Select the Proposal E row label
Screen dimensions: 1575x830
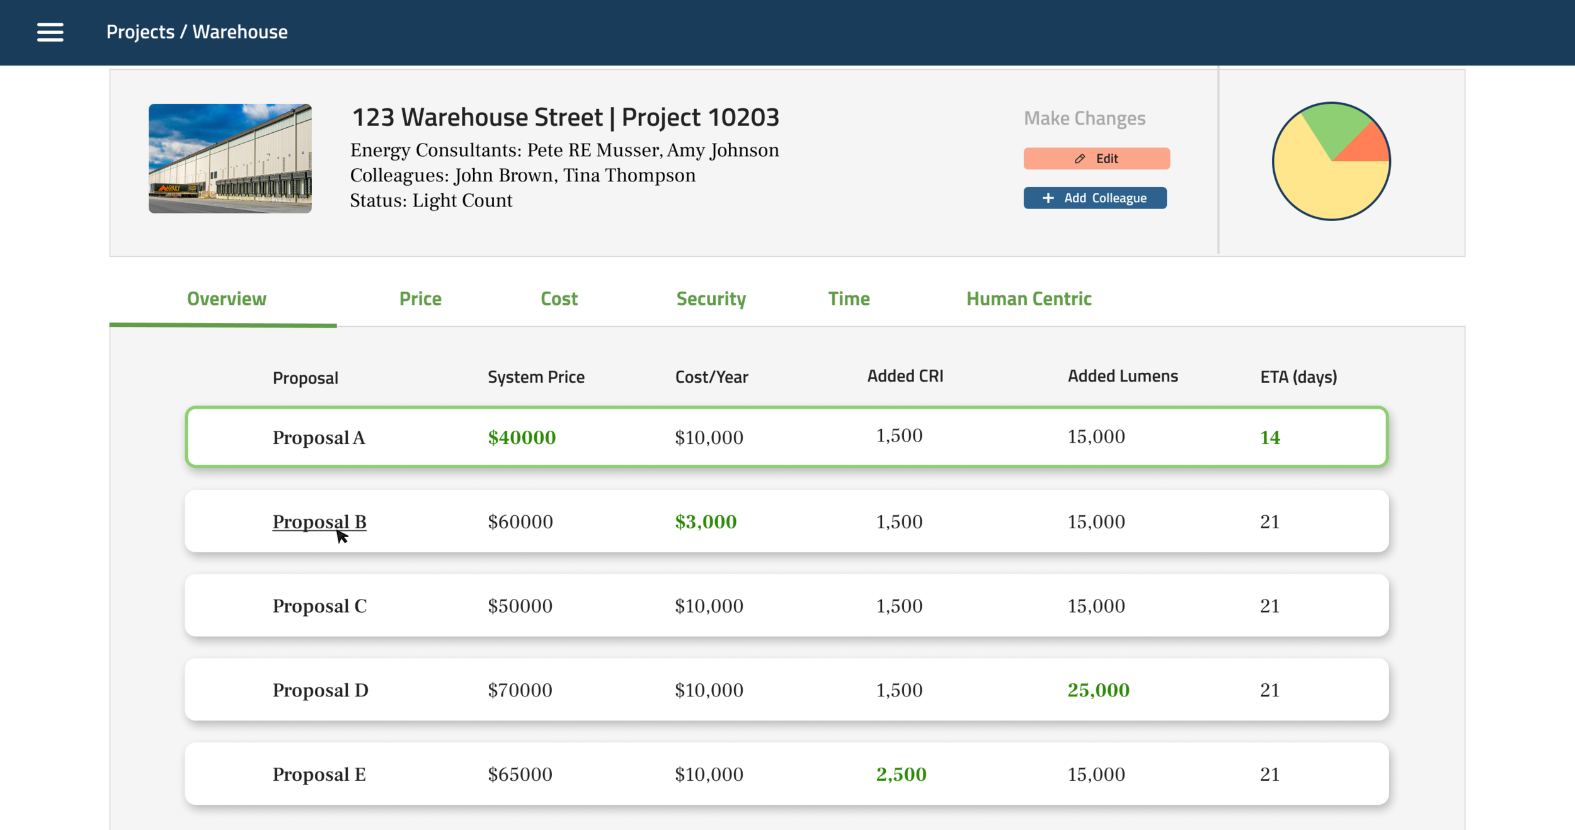point(319,775)
